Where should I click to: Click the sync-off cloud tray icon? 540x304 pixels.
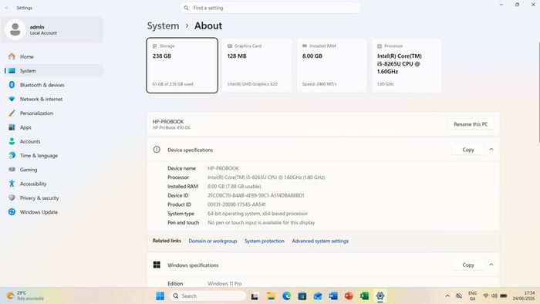459,296
